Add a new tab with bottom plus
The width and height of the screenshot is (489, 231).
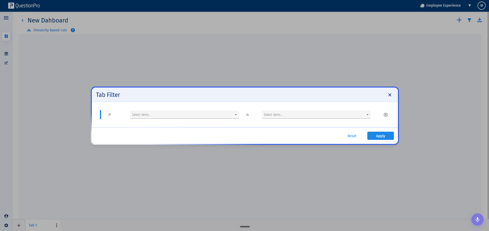[x=19, y=225]
